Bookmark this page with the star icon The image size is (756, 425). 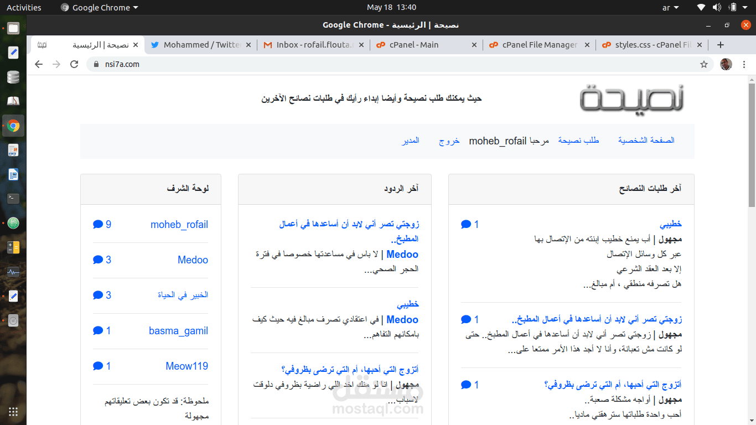point(704,64)
